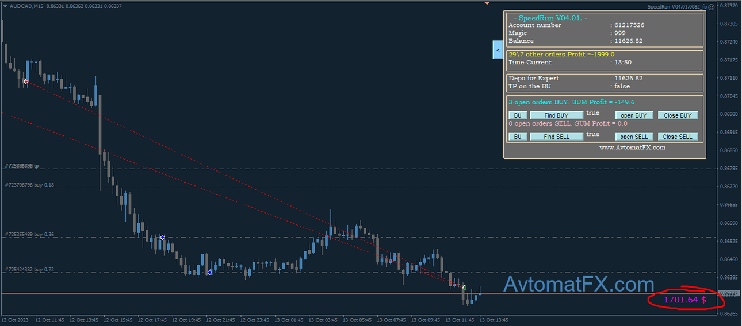Click the current price tag 0.86337
The width and height of the screenshot is (742, 326).
(730, 293)
